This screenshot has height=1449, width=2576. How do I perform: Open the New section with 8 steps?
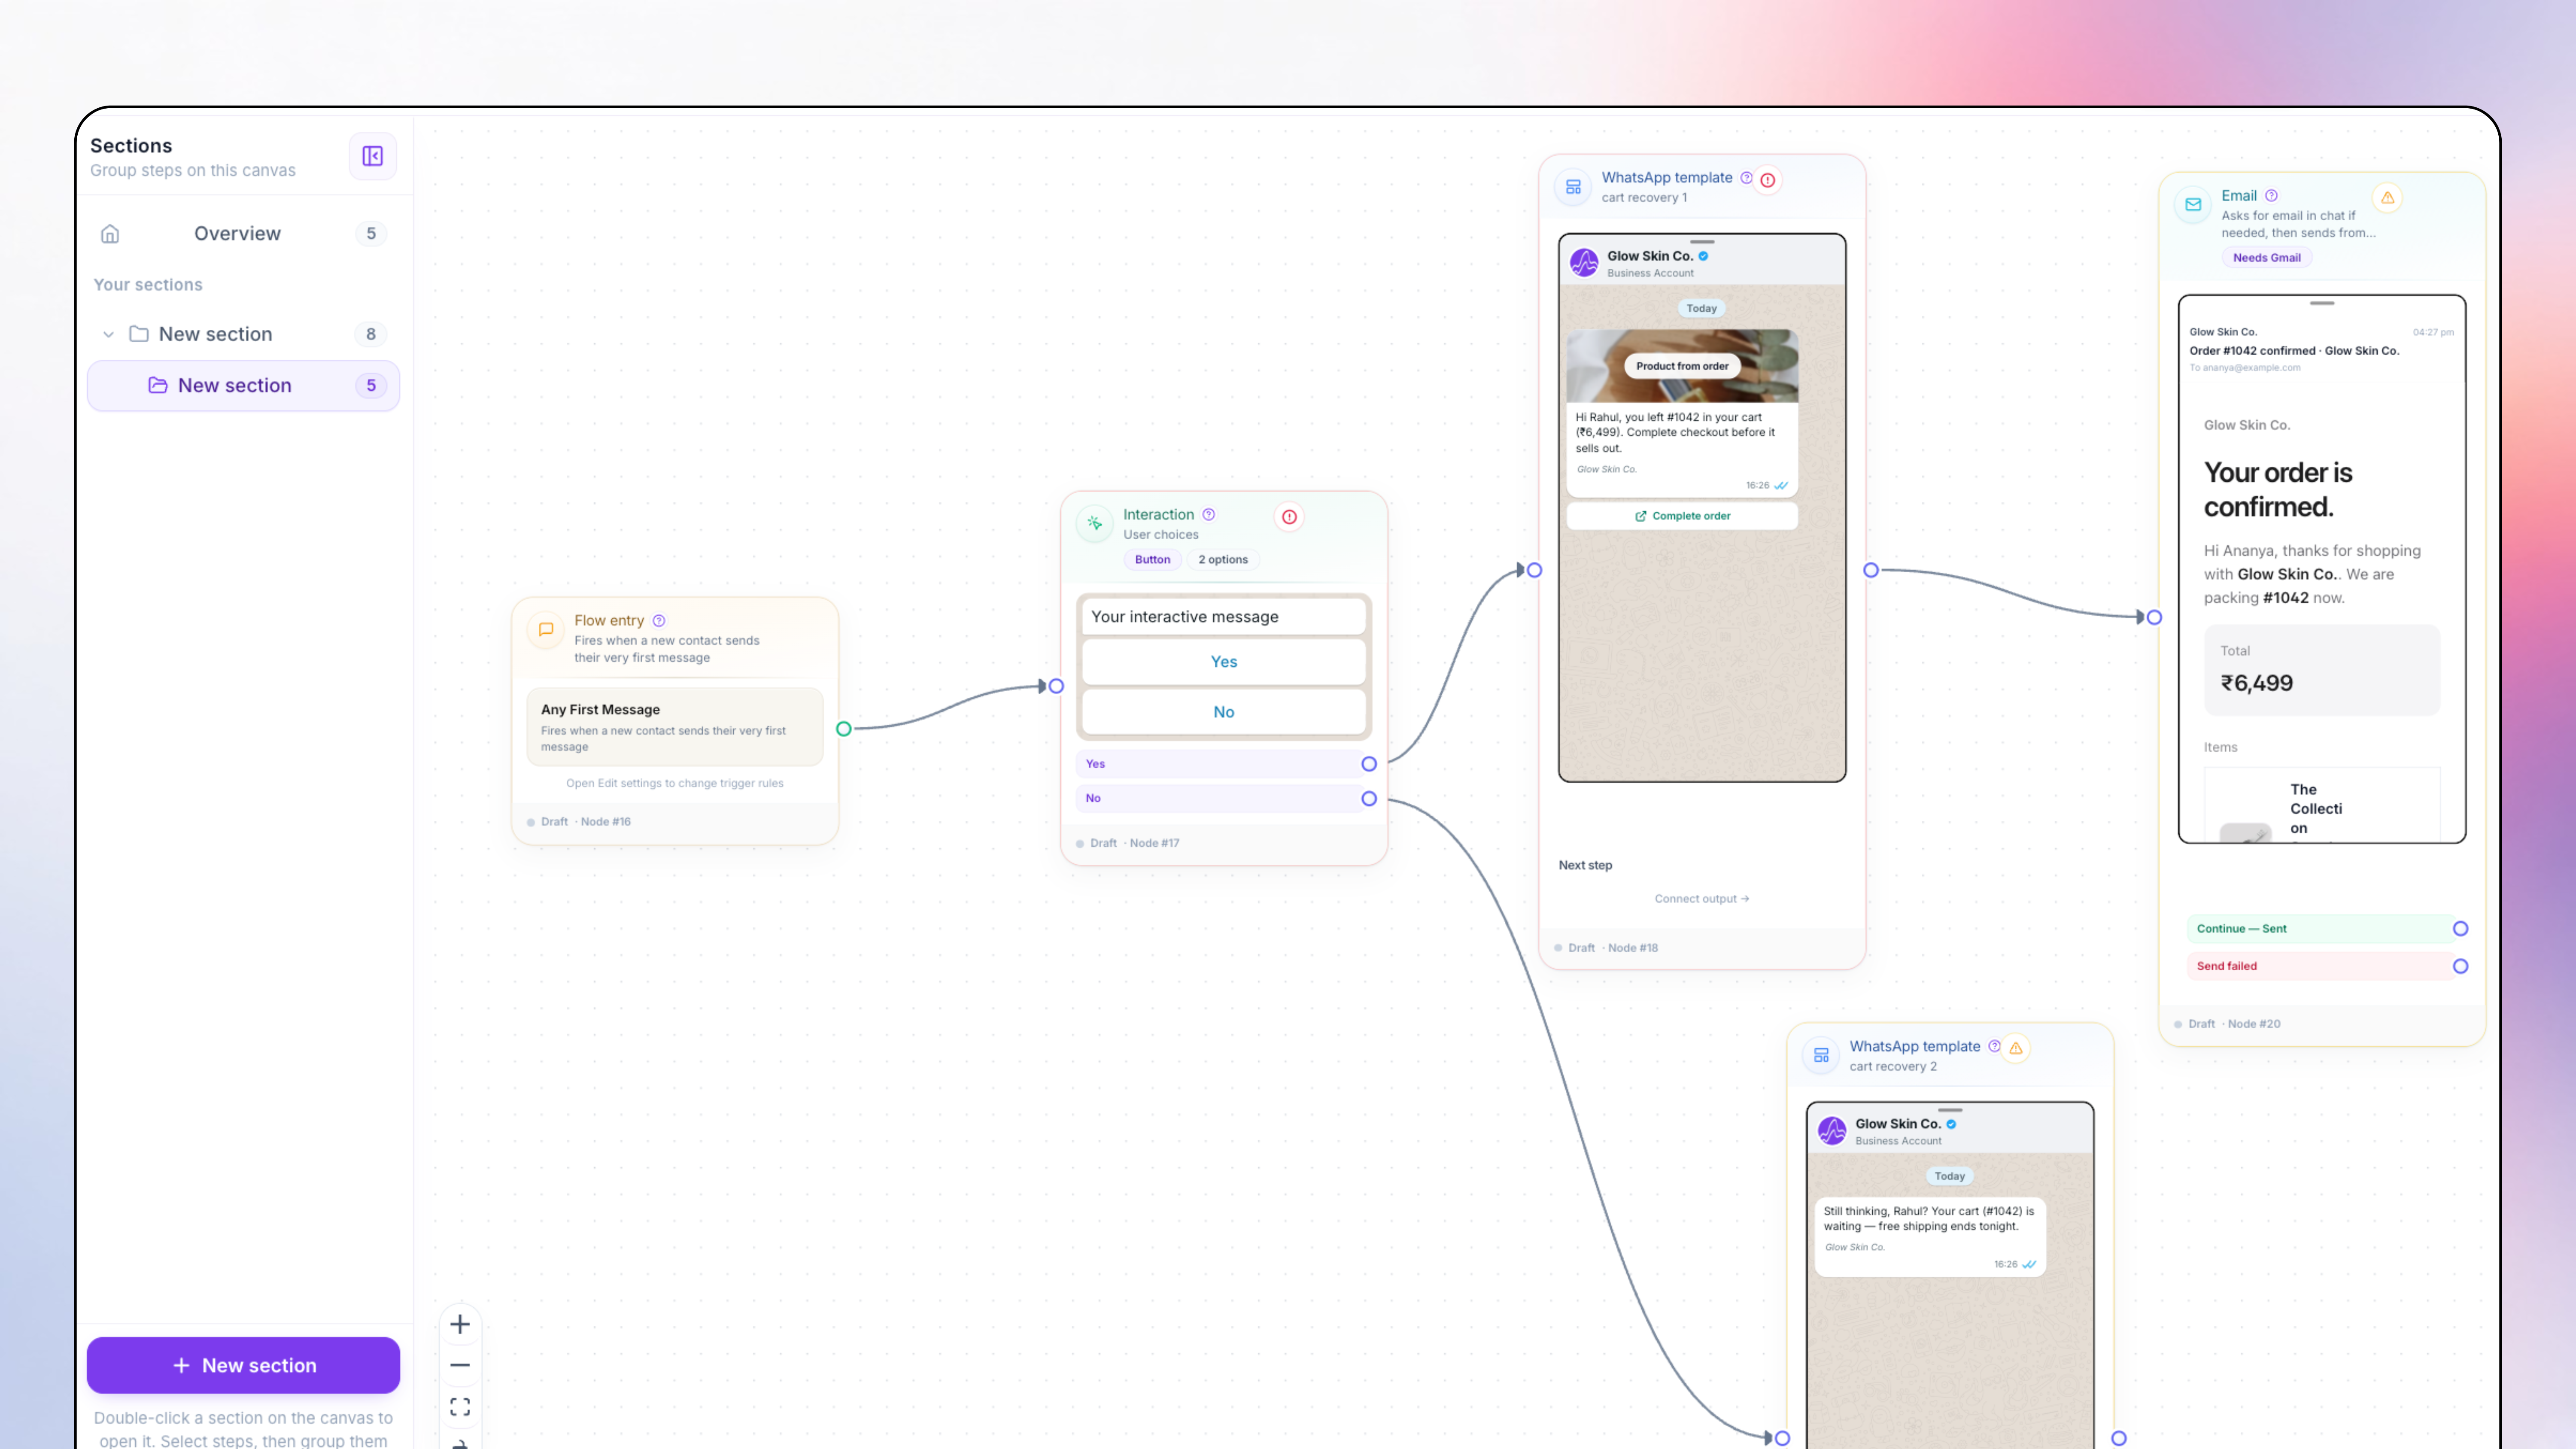[244, 334]
